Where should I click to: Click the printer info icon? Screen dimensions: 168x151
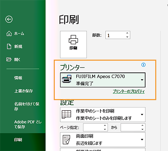pos(143,65)
